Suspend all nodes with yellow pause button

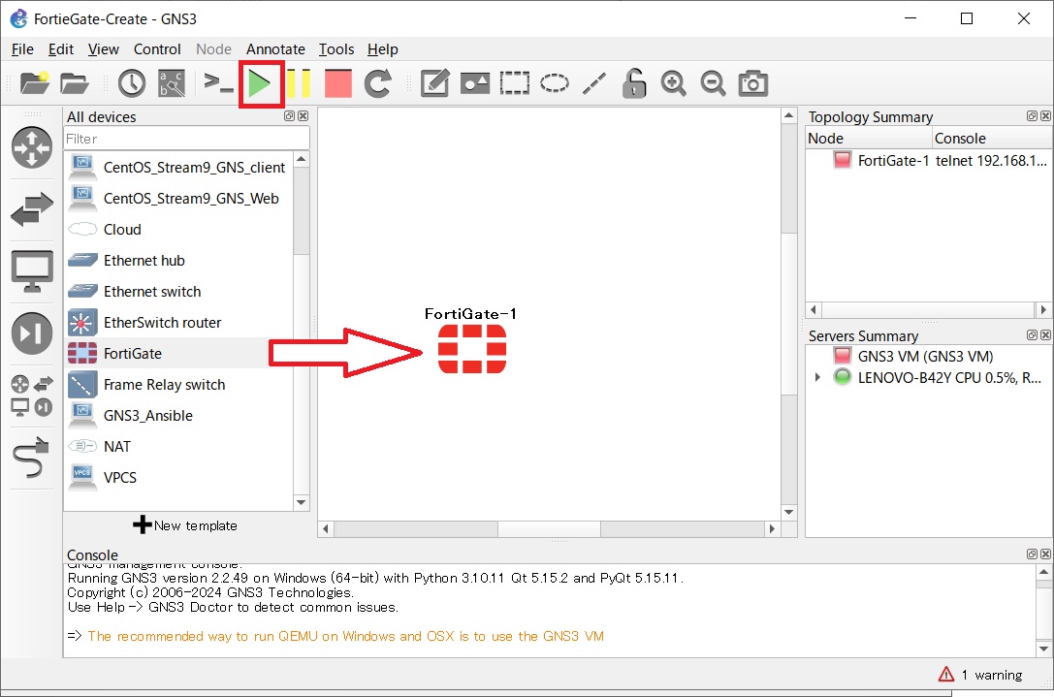tap(299, 83)
